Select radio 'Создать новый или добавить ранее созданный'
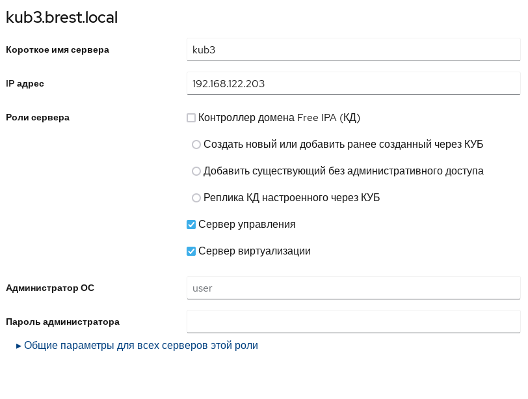528x399 pixels. click(196, 144)
